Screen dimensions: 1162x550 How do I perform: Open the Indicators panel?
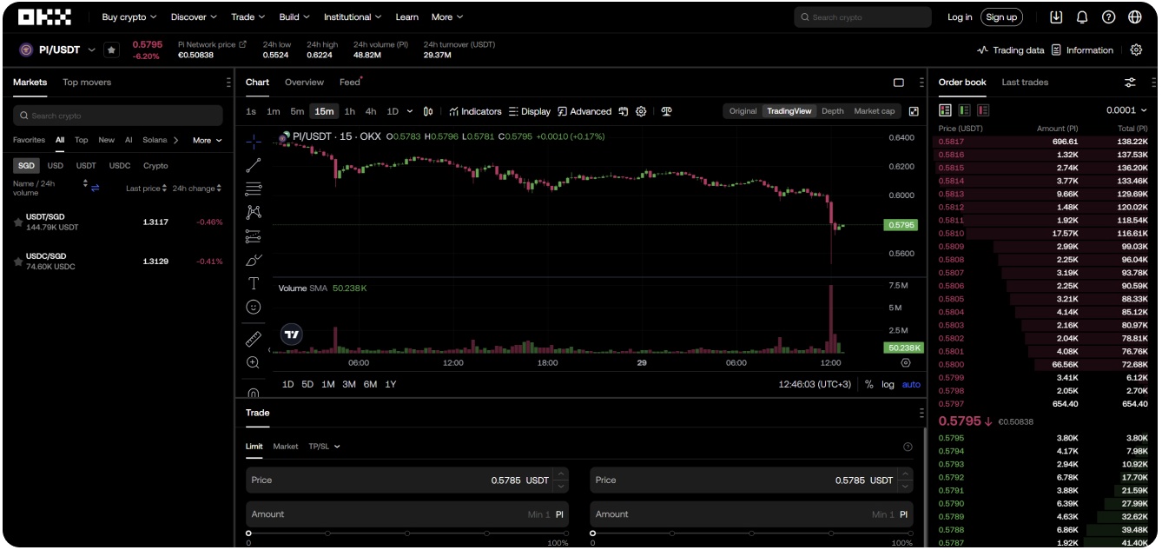pos(475,111)
